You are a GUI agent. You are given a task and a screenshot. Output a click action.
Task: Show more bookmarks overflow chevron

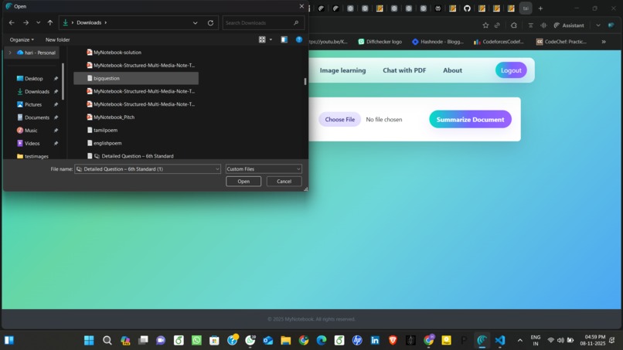604,42
